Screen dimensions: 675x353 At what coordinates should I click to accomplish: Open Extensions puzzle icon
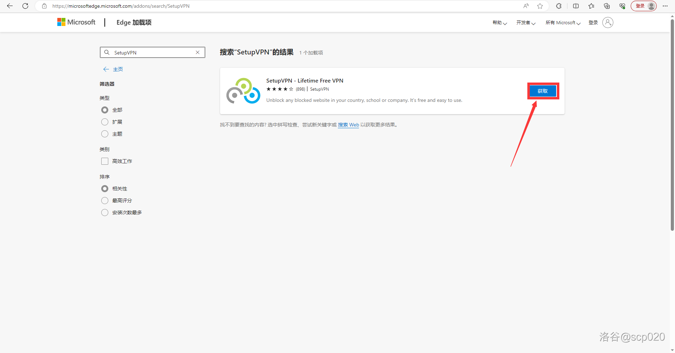559,6
